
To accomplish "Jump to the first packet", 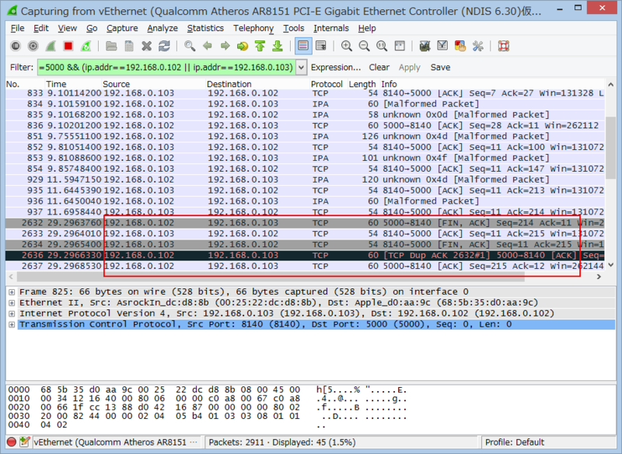I will click(260, 46).
